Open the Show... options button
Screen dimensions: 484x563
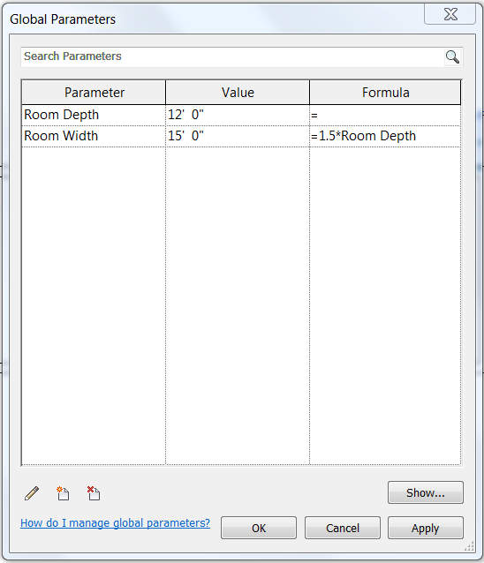tap(426, 492)
